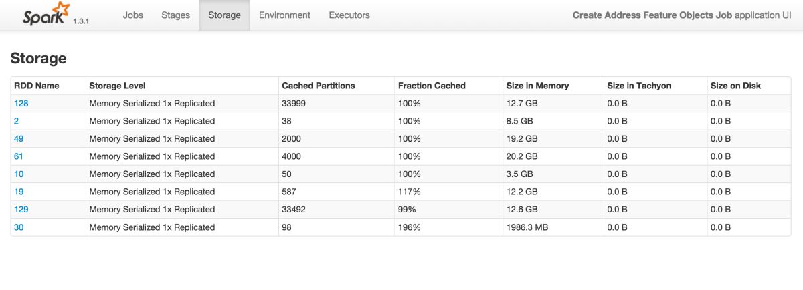Click the Cached Partitions column header
Image resolution: width=803 pixels, height=290 pixels.
[319, 86]
